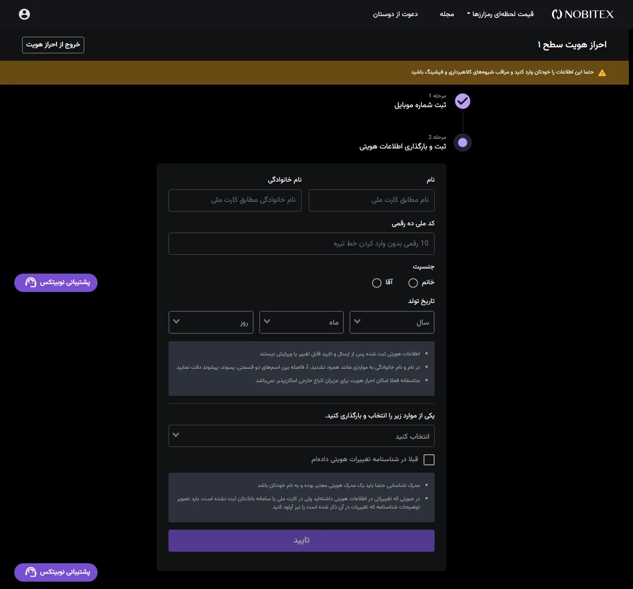This screenshot has width=633, height=589.
Task: Select the خانم gender radio button
Action: [x=413, y=283]
